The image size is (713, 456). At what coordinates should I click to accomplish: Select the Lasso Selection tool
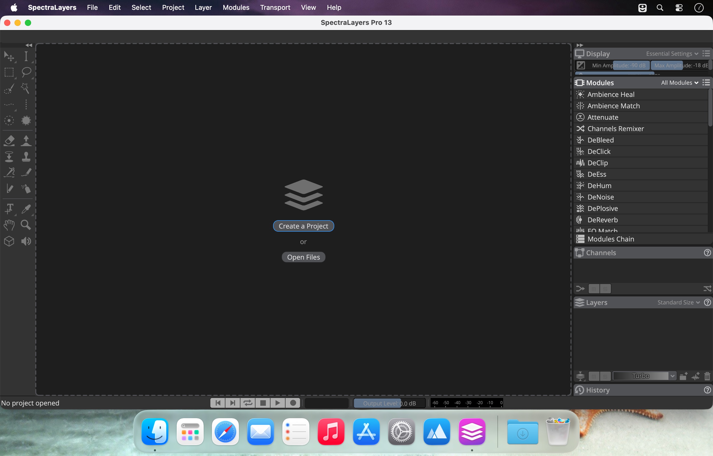coord(26,72)
